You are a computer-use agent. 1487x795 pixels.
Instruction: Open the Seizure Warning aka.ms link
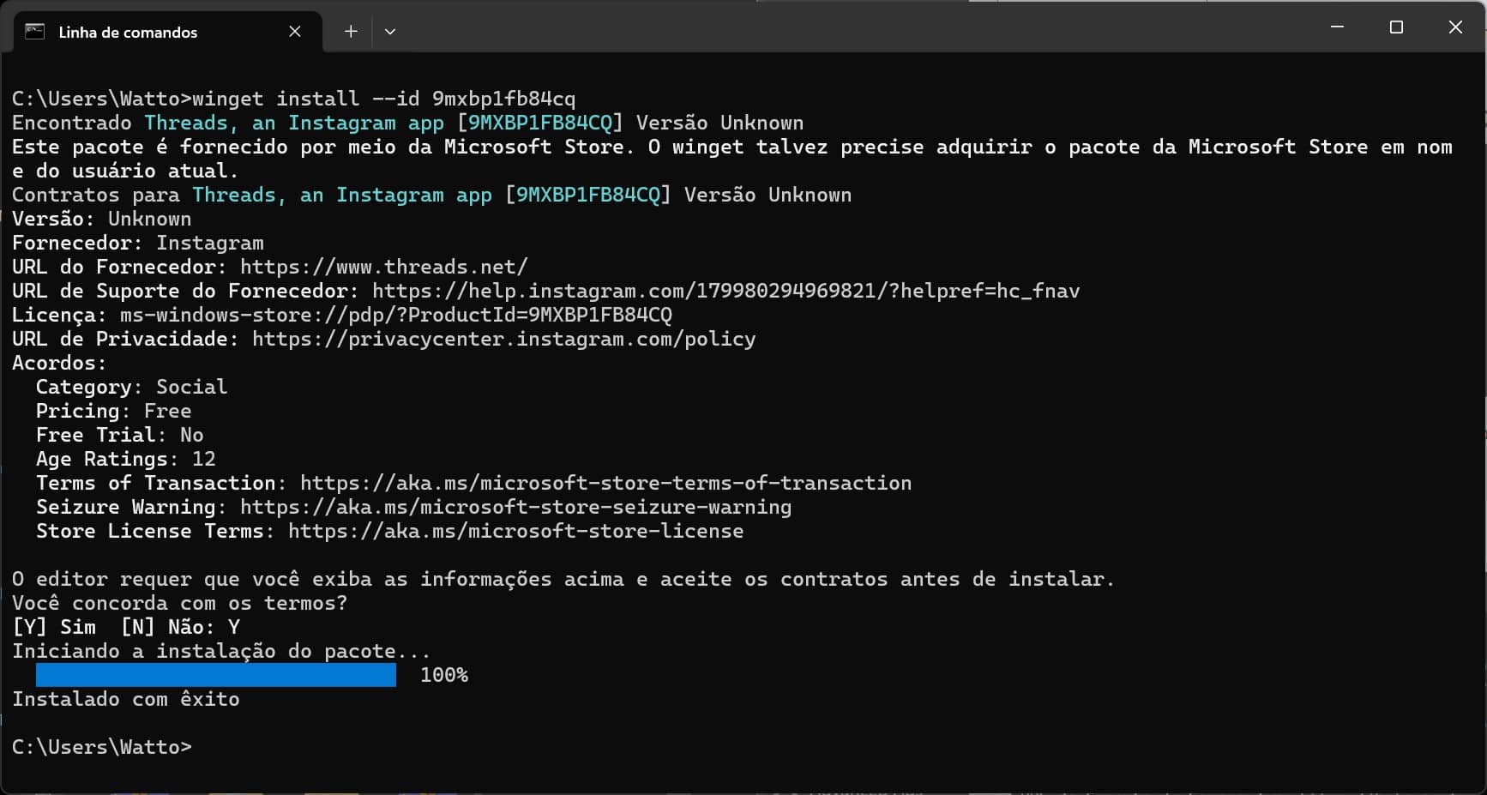(x=515, y=507)
